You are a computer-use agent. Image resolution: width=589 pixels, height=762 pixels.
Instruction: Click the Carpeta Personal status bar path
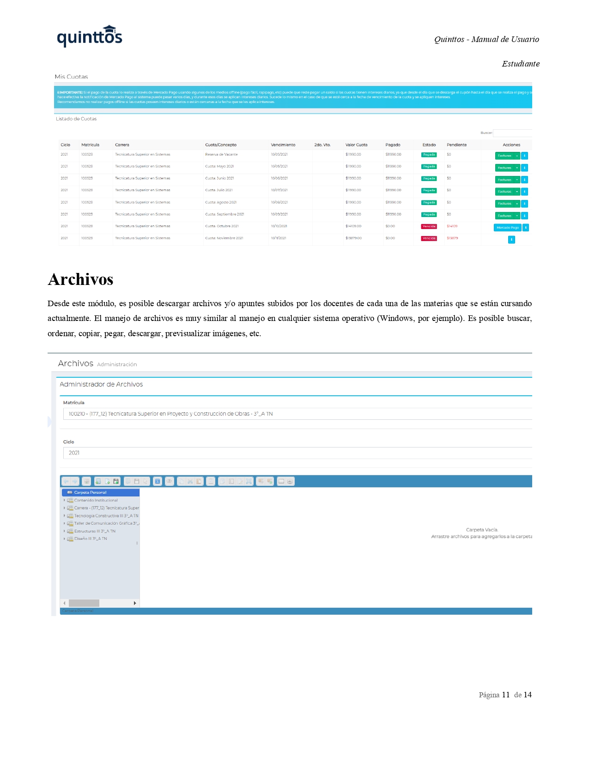click(78, 611)
